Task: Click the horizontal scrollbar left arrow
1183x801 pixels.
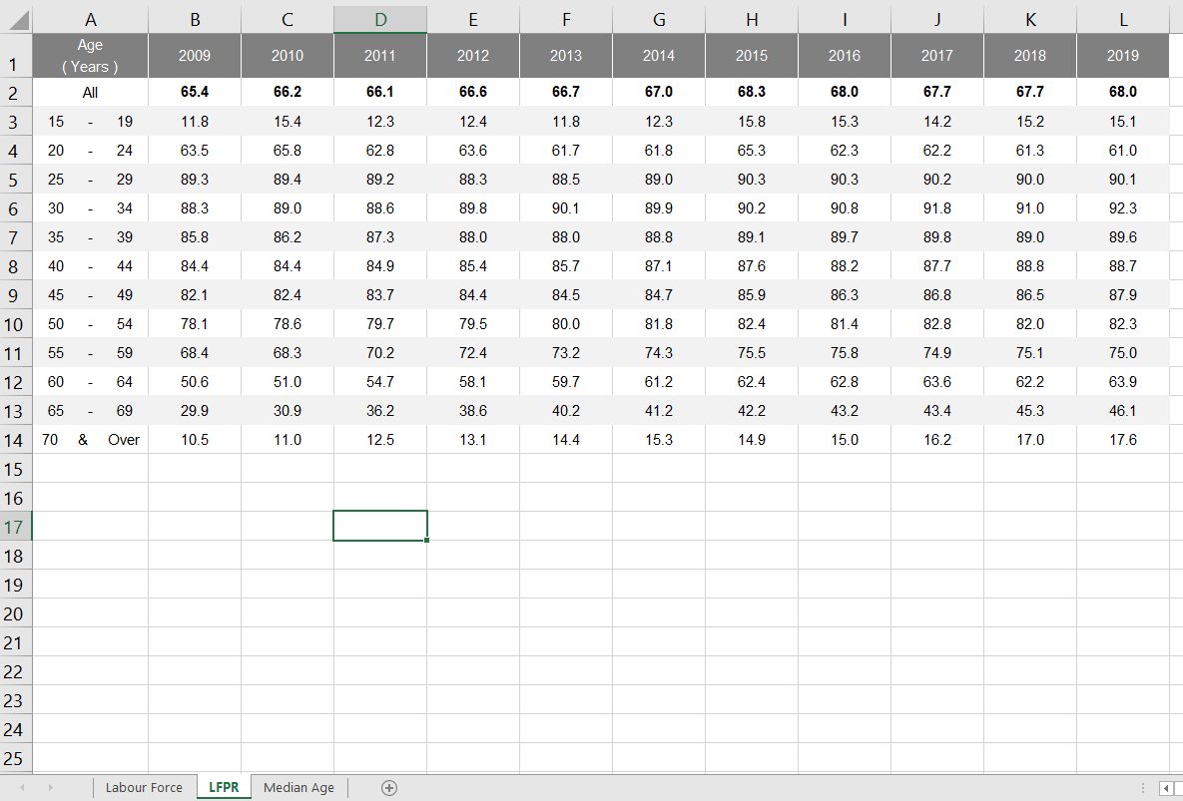Action: [1166, 788]
